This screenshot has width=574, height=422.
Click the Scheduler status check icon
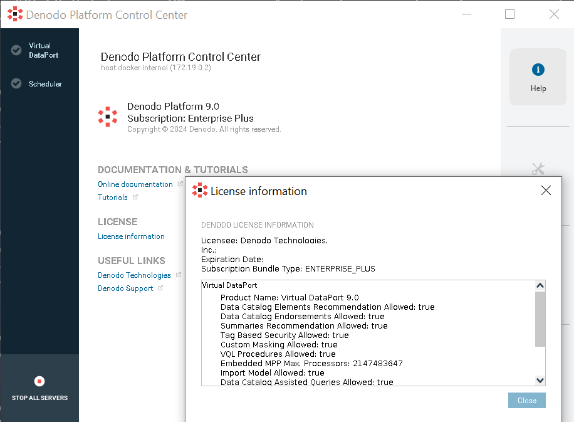point(16,83)
